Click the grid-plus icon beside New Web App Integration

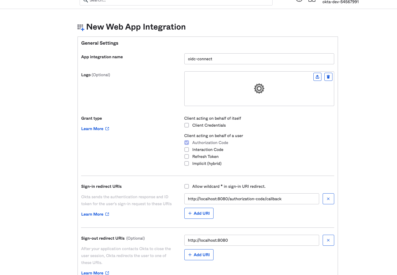[x=80, y=27]
